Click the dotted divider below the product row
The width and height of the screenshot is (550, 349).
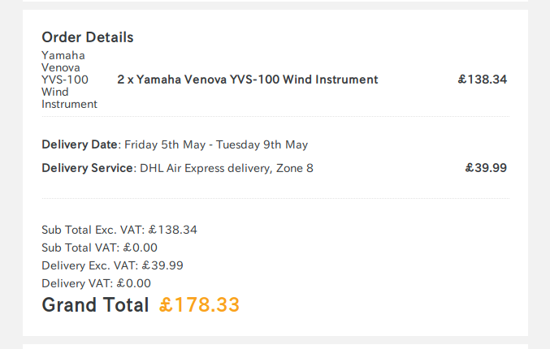[275, 116]
